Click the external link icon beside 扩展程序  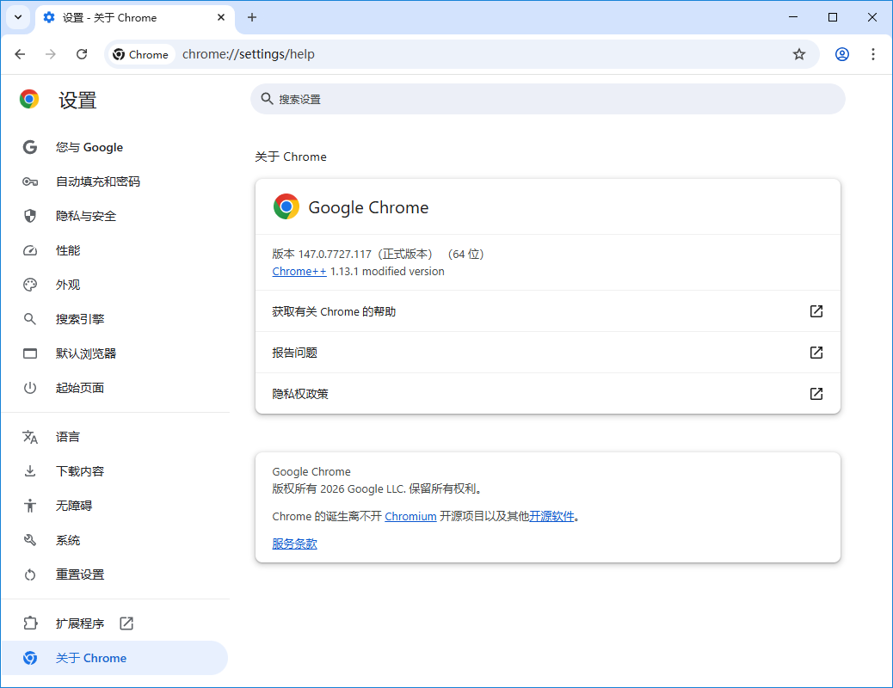click(x=126, y=623)
